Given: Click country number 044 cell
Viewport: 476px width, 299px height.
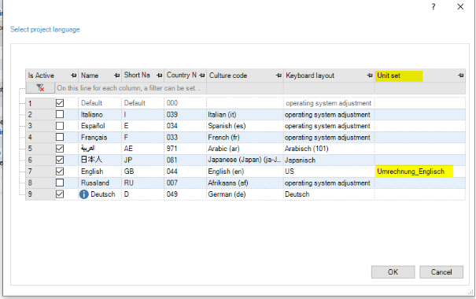Looking at the screenshot, I should tap(185, 172).
